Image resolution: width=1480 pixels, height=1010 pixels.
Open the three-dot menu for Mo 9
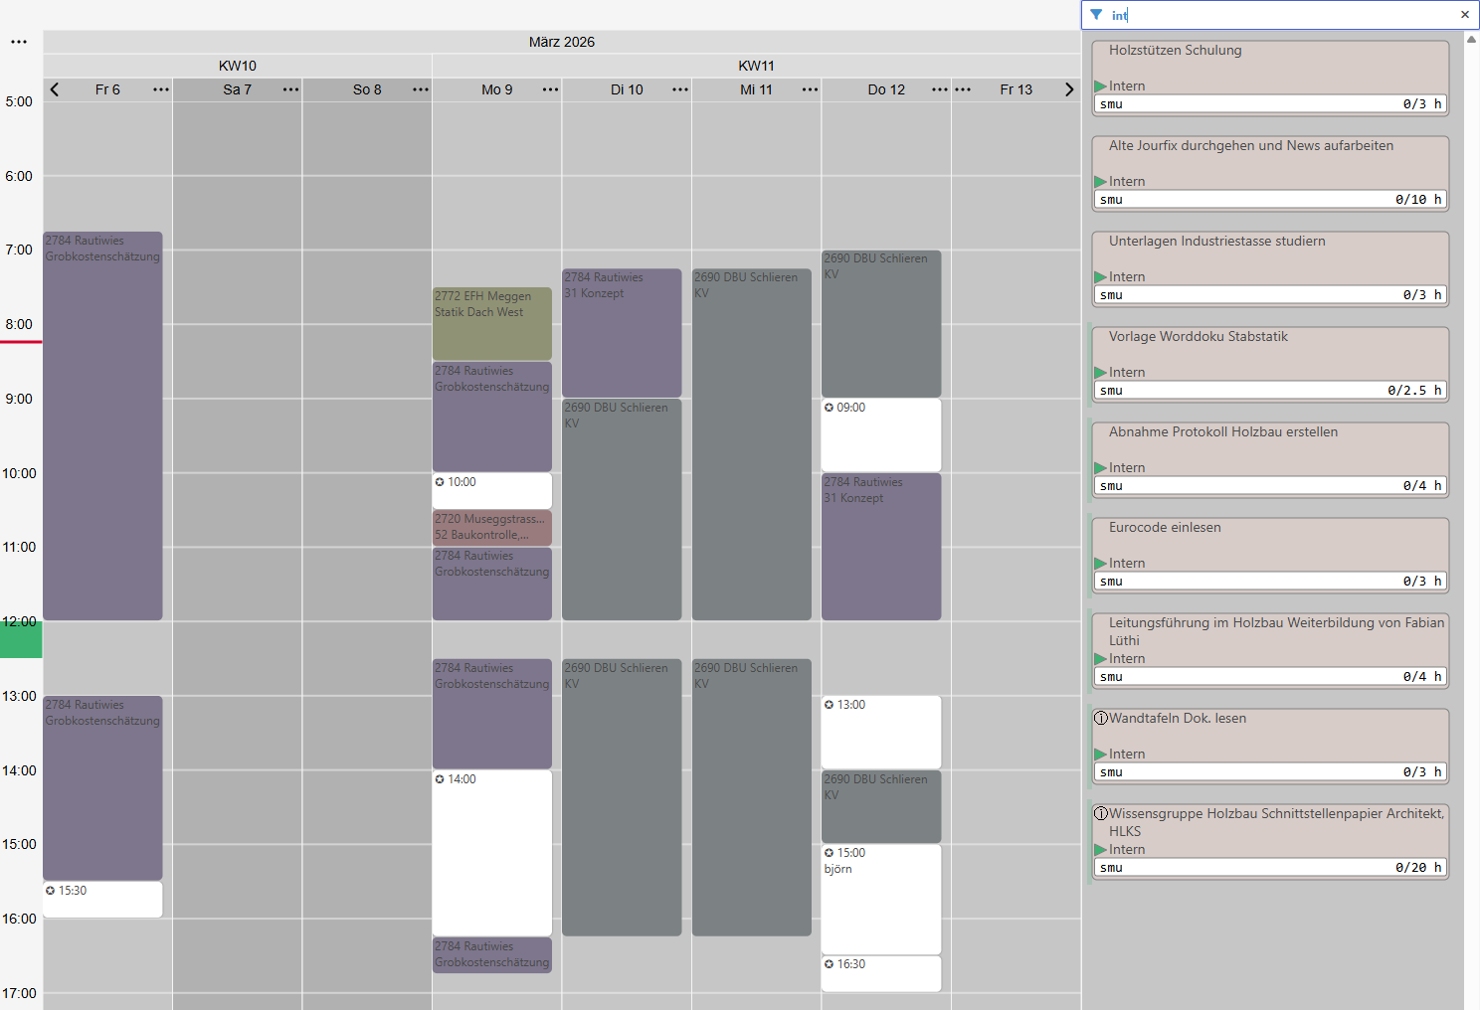pyautogui.click(x=550, y=89)
